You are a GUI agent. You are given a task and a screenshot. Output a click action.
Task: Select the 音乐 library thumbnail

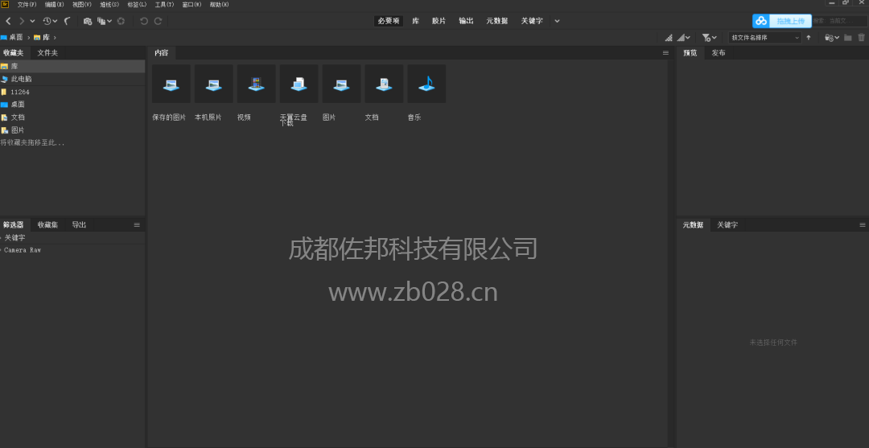[x=426, y=84]
